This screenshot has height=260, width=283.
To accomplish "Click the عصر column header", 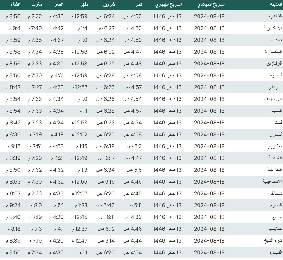I will coord(60,5).
